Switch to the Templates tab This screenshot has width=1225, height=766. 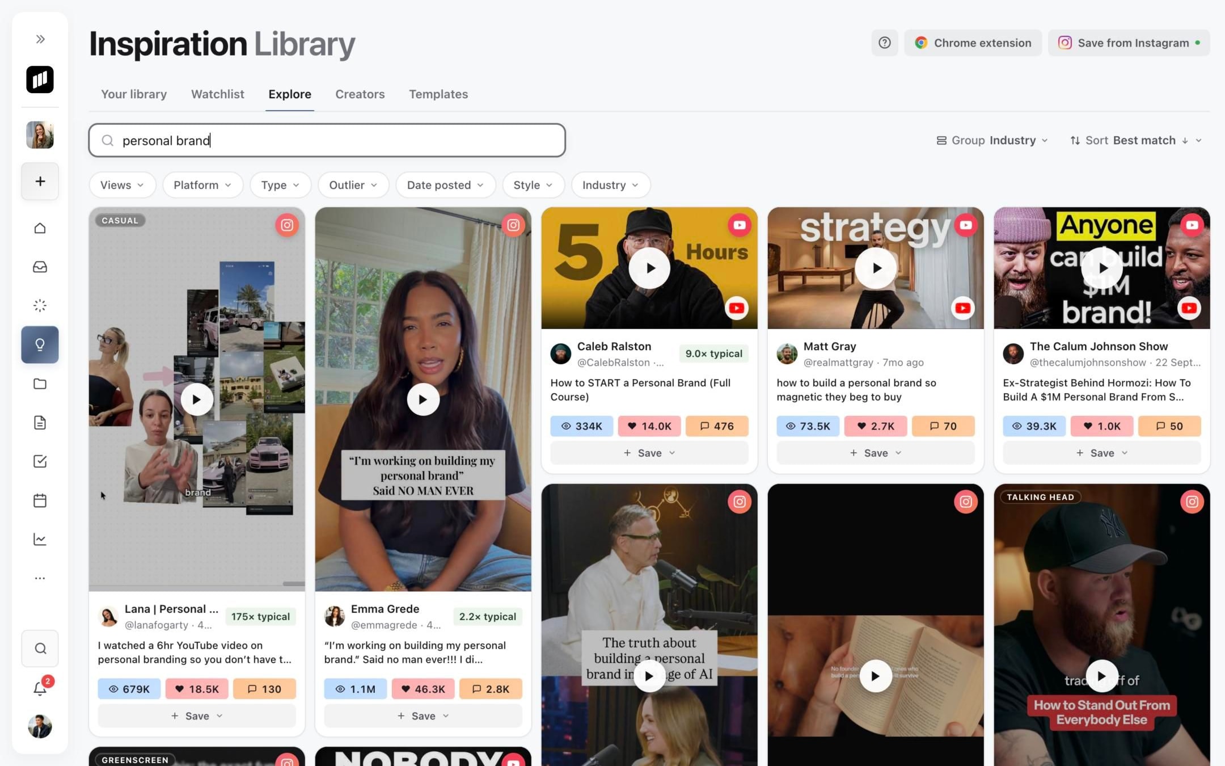(438, 94)
